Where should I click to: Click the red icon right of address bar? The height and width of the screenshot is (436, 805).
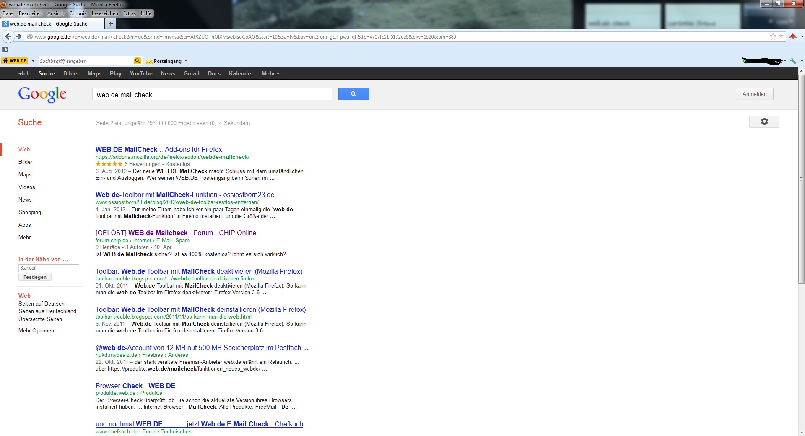pos(792,36)
